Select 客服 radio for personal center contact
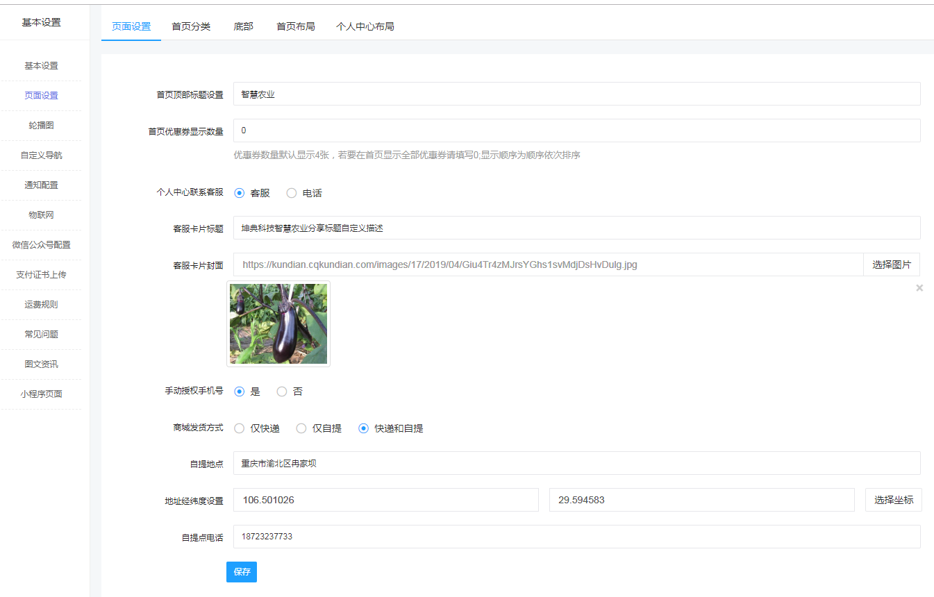 click(x=240, y=193)
